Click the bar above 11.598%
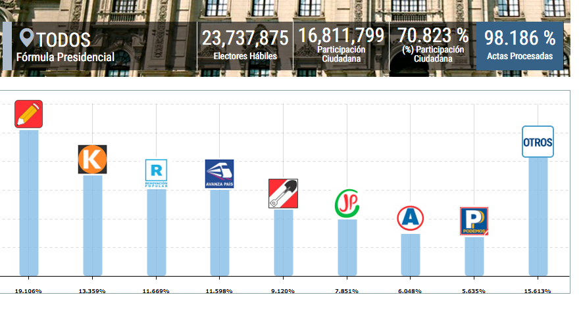This screenshot has width=581, height=320. pyautogui.click(x=220, y=233)
